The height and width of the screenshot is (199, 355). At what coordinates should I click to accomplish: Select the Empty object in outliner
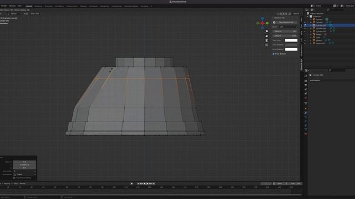[318, 34]
